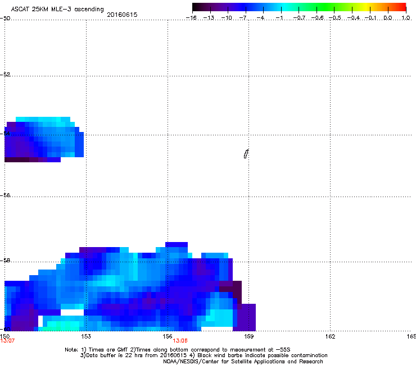The width and height of the screenshot is (416, 365).
Task: Click the color bar label -10
Action: pos(227,18)
